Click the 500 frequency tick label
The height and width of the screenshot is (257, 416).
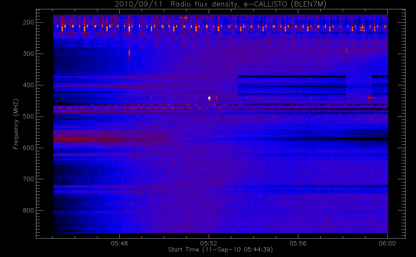pyautogui.click(x=29, y=116)
